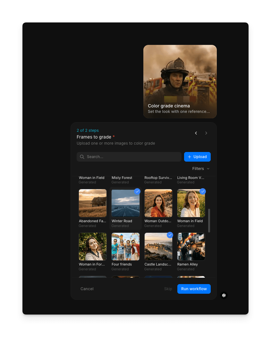Uncheck the Winter Road checkmark

[137, 191]
